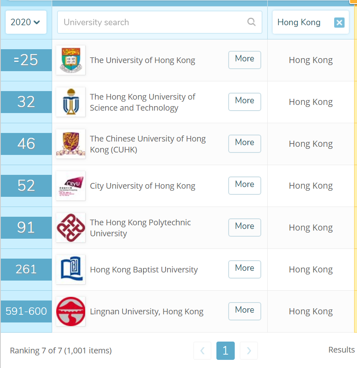Screen dimensions: 357x368
Task: Go to previous results page arrow
Action: 203,351
